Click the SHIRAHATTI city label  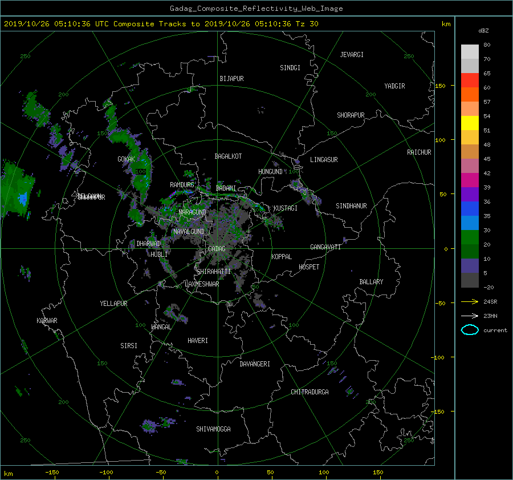click(x=214, y=272)
